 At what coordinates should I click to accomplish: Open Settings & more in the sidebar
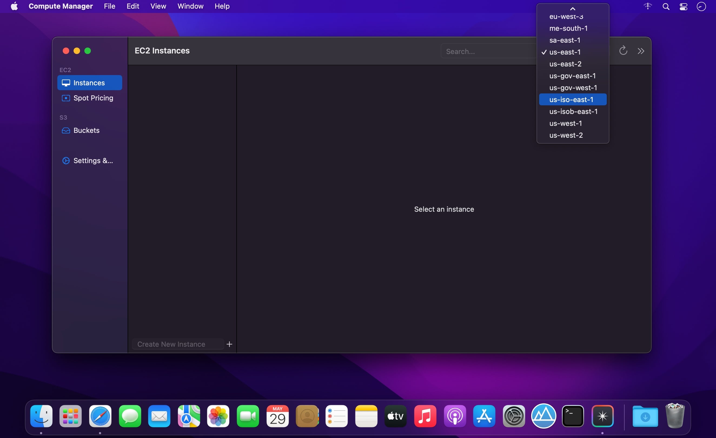coord(90,160)
